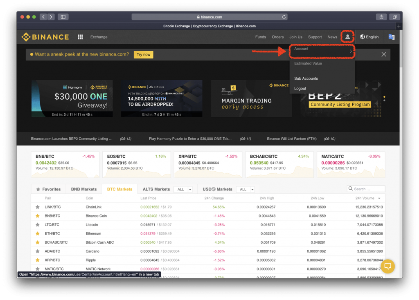Open the English language selector

coord(369,37)
